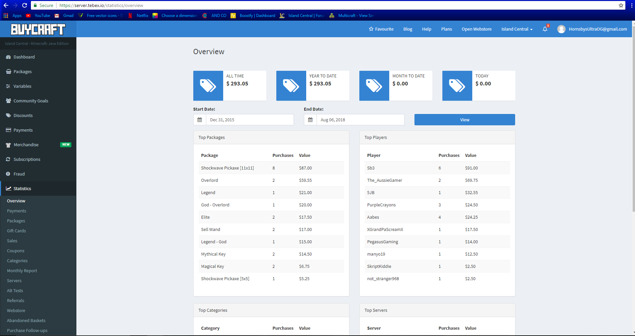This screenshot has height=336, width=635.
Task: Click the Start Date input field
Action: tap(249, 120)
